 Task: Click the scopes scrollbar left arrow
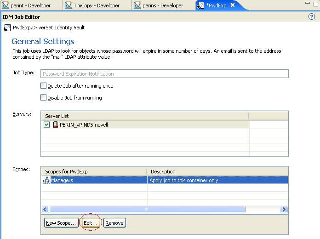point(45,209)
